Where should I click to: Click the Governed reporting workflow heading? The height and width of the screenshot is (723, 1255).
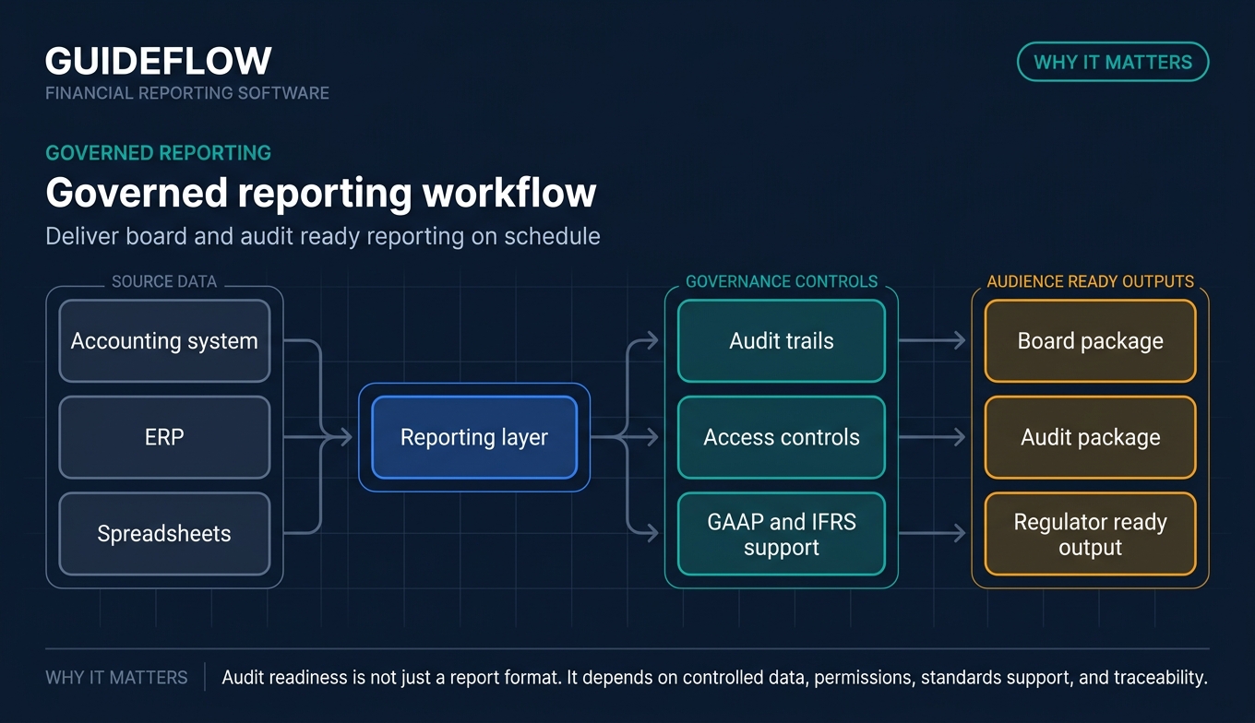321,193
